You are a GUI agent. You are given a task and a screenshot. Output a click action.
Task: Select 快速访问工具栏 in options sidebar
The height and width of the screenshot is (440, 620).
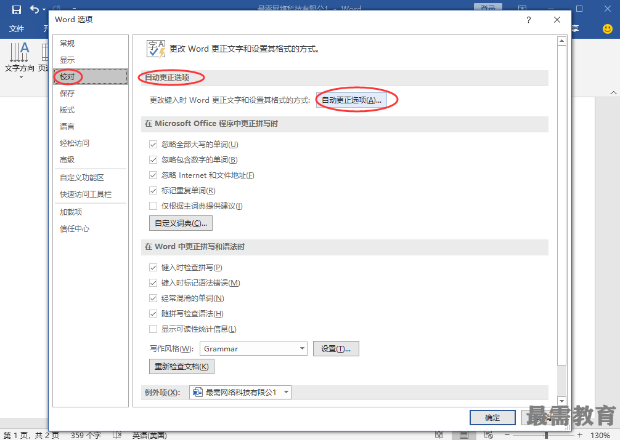[x=91, y=194]
